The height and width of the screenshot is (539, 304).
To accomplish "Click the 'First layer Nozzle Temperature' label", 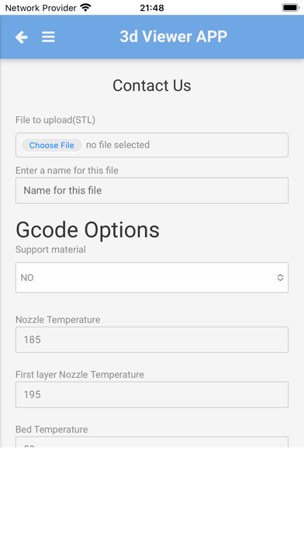I will [80, 375].
